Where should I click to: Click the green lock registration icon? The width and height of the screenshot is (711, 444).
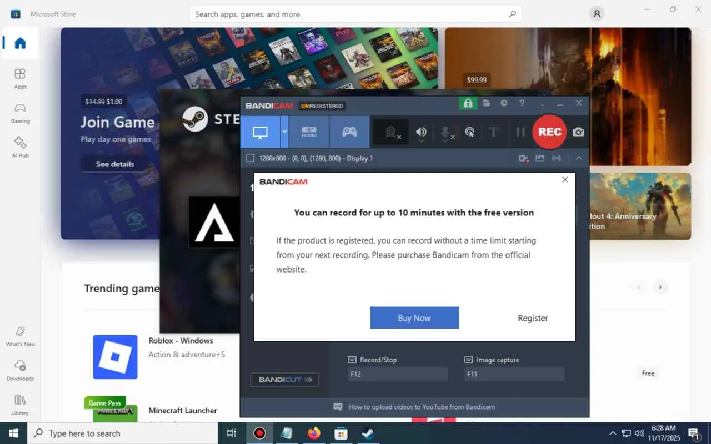pyautogui.click(x=468, y=103)
